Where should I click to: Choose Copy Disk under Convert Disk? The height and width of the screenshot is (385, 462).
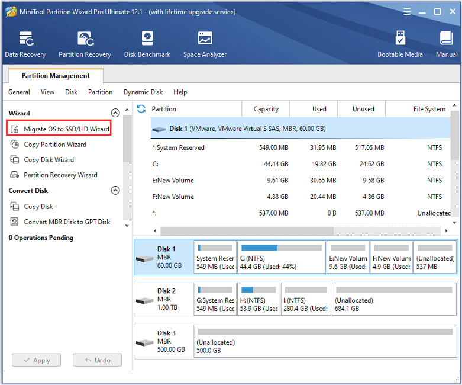(38, 206)
